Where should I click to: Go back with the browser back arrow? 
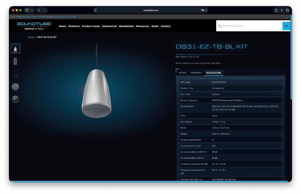coord(39,10)
